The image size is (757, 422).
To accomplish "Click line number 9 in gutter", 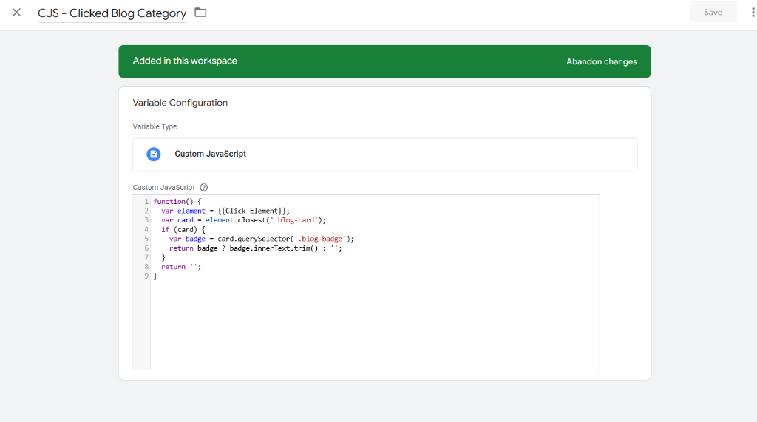I will (x=146, y=276).
